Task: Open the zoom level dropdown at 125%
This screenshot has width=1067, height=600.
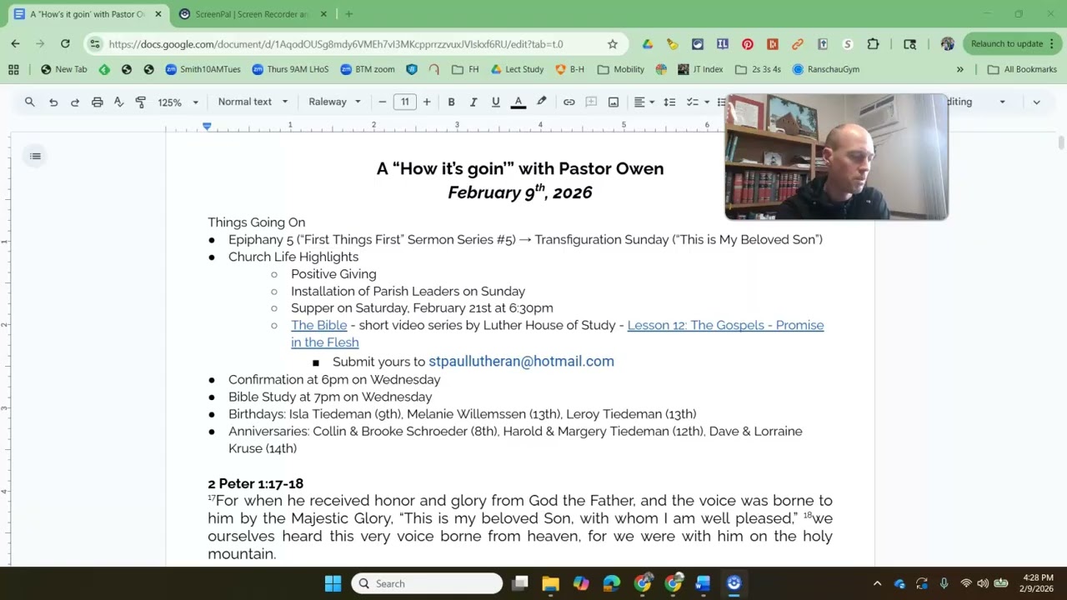Action: pyautogui.click(x=178, y=102)
